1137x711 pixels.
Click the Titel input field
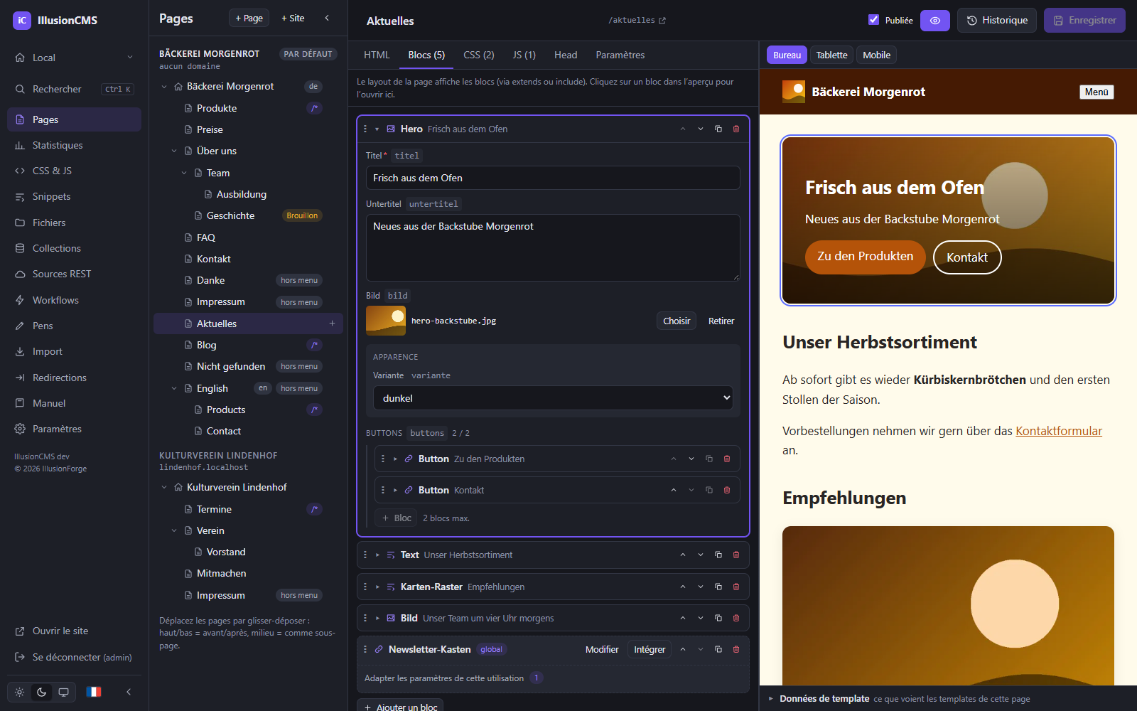pos(553,178)
